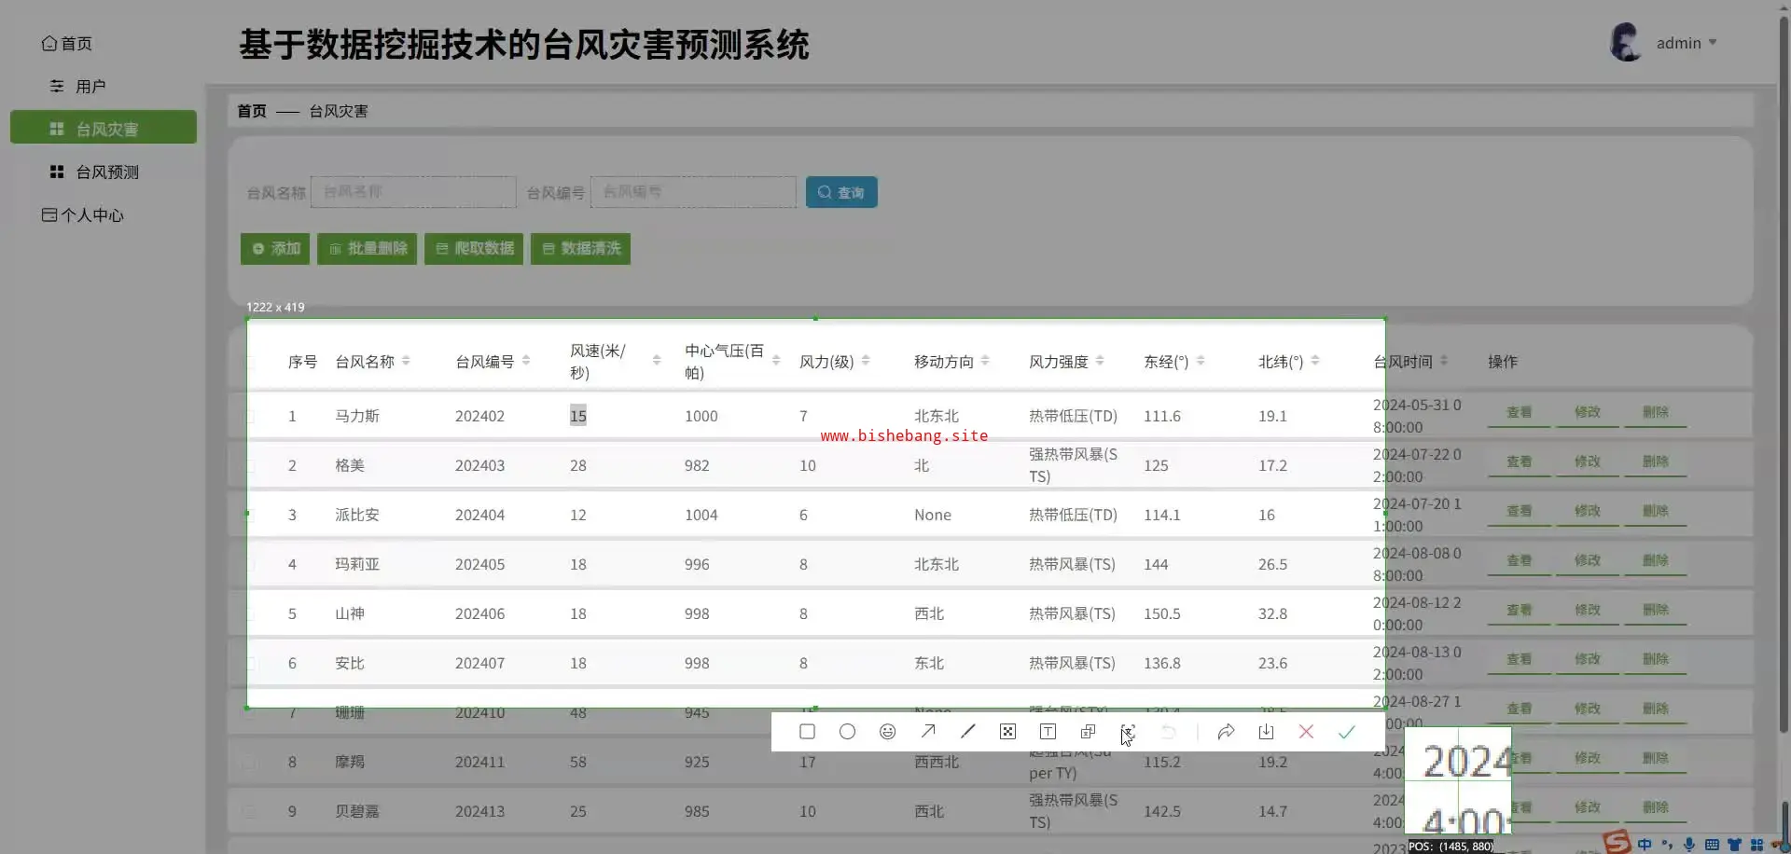Select the rectangle annotation tool
The height and width of the screenshot is (854, 1791).
[807, 732]
